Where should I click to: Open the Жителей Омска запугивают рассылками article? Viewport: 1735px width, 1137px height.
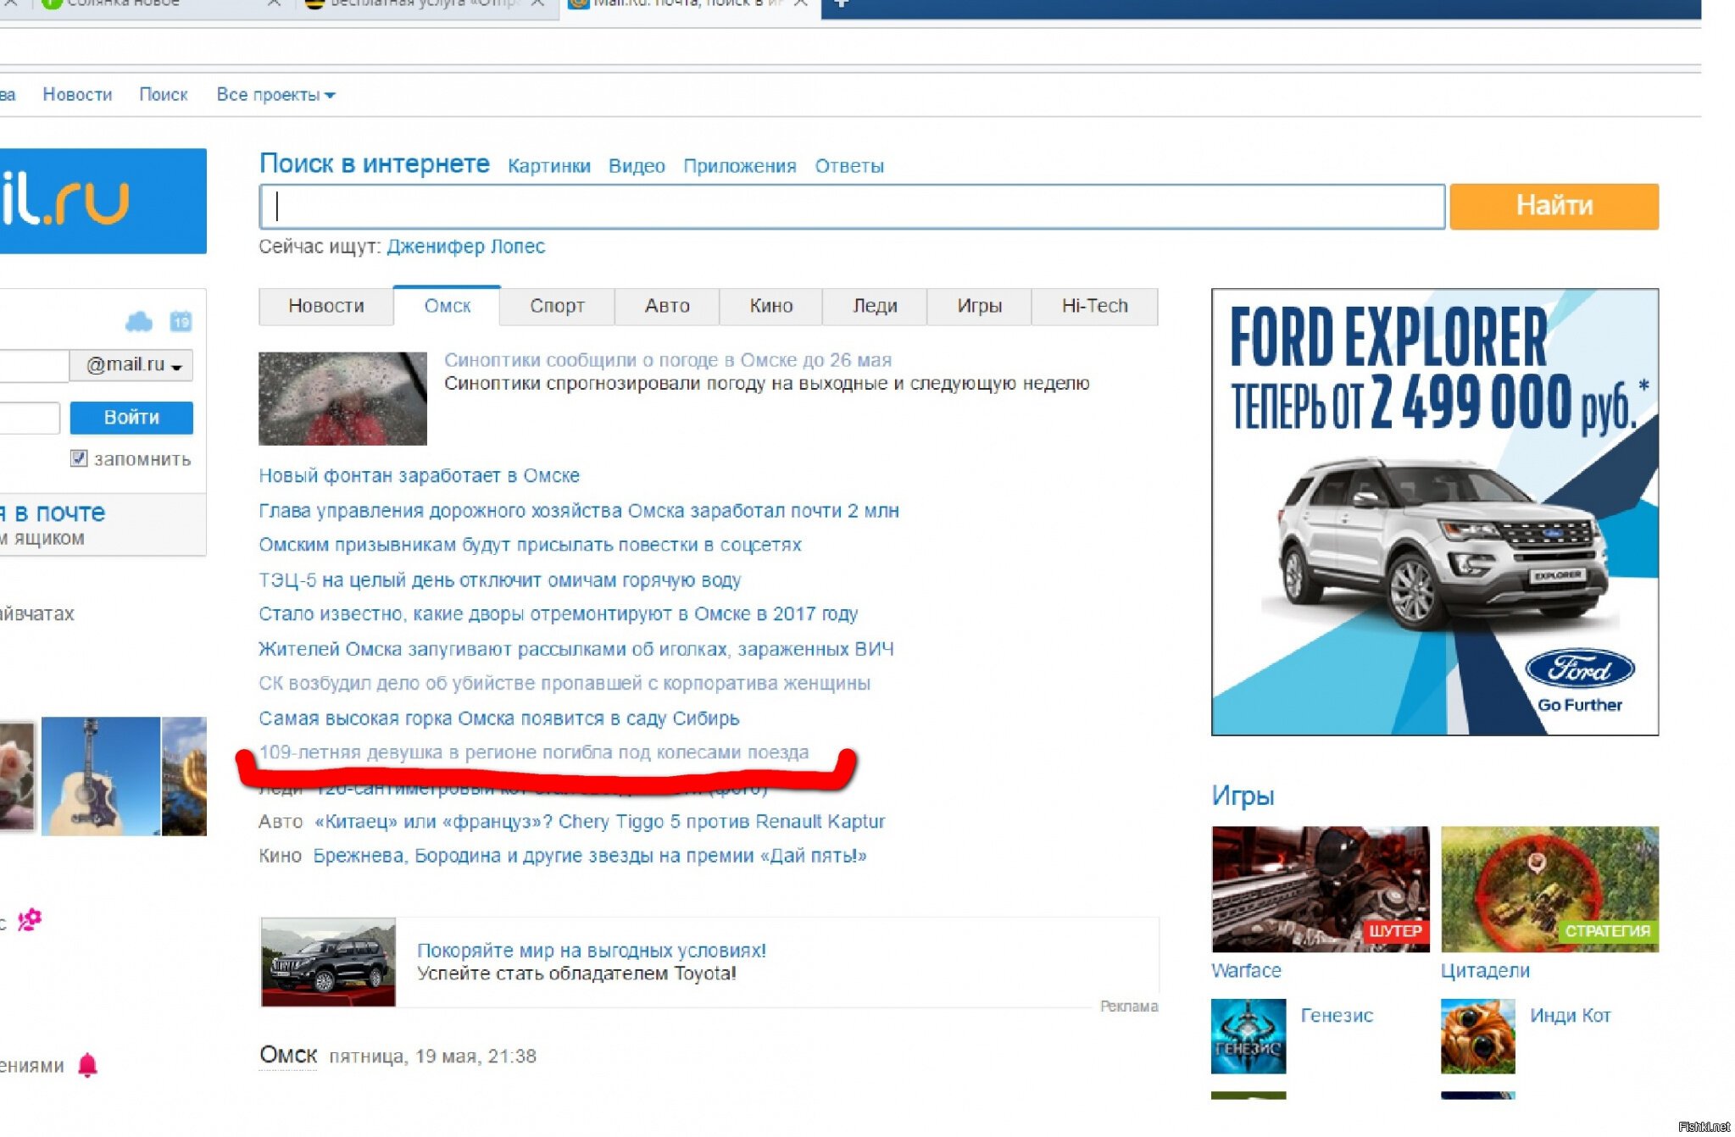coord(576,650)
